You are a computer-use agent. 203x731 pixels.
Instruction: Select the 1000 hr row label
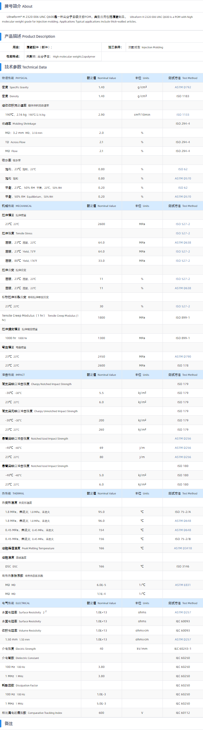pos(16,338)
